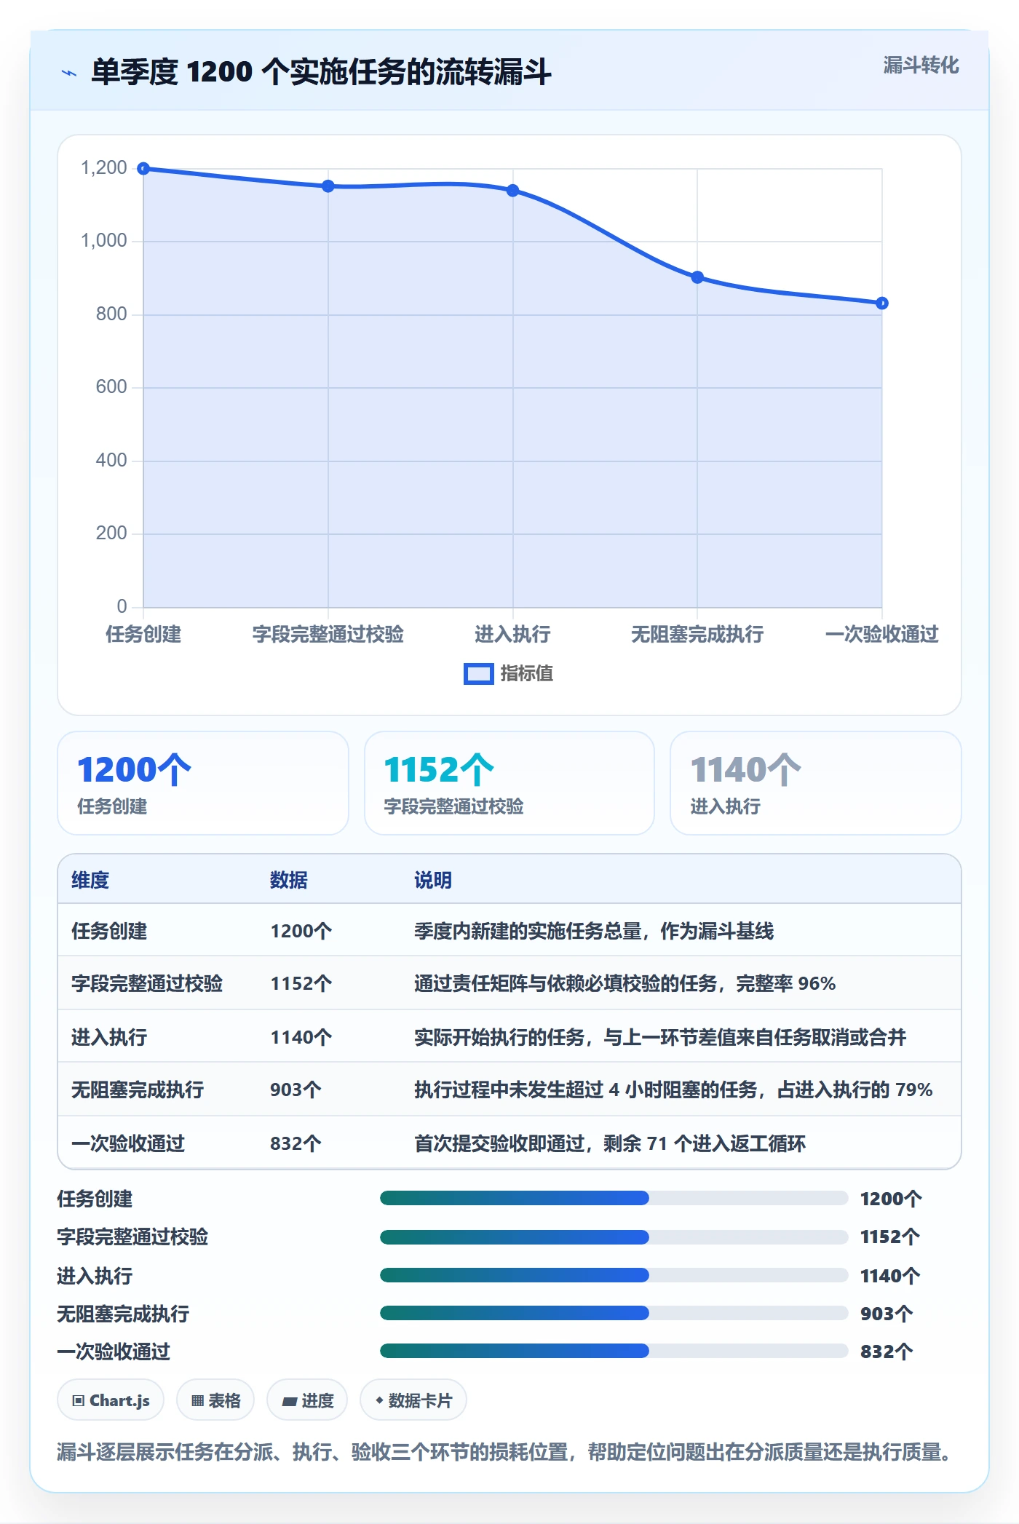Open the 1152个 字段完整通过校验 data card
The width and height of the screenshot is (1019, 1524).
[x=509, y=783]
